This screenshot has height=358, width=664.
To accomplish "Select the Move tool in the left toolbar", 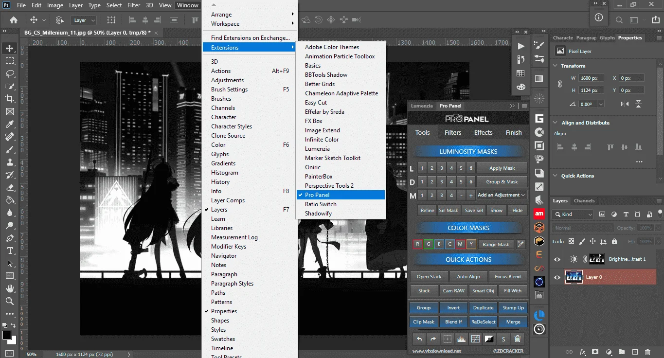I will [x=9, y=48].
